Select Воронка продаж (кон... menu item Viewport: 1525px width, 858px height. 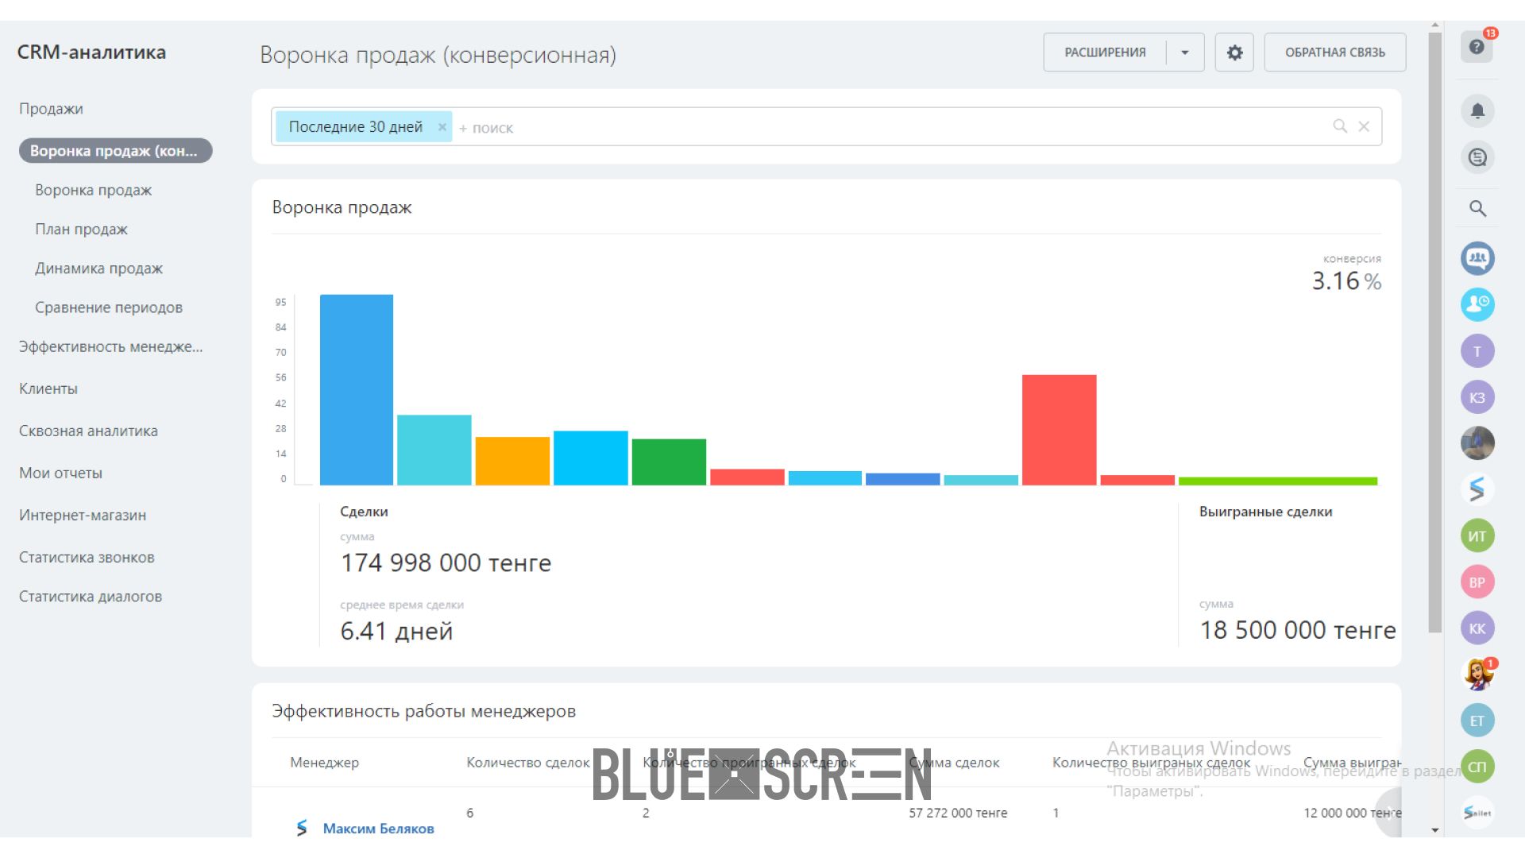[x=115, y=151]
